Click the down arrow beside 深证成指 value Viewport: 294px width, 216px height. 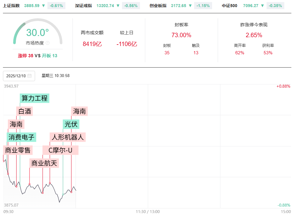tap(118, 6)
